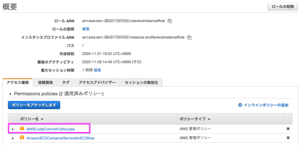Select the セッションの無効化 tab
299x145 pixels.
pos(141,83)
